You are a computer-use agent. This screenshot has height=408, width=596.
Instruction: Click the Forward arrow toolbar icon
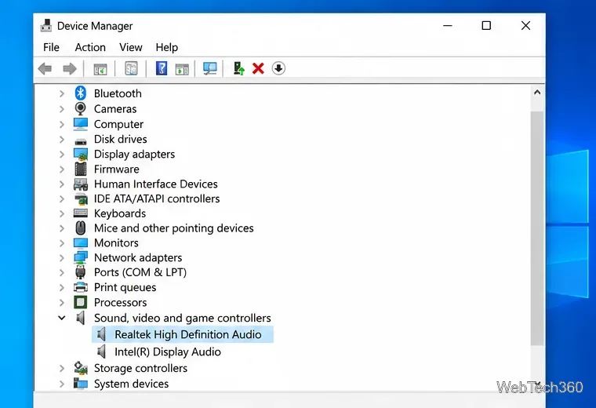click(x=70, y=69)
